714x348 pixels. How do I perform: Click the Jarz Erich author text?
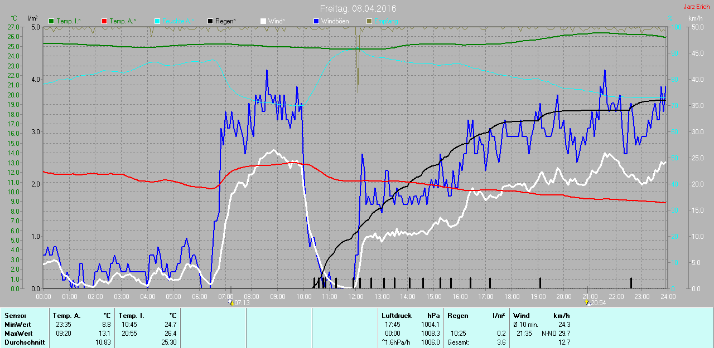(x=696, y=7)
